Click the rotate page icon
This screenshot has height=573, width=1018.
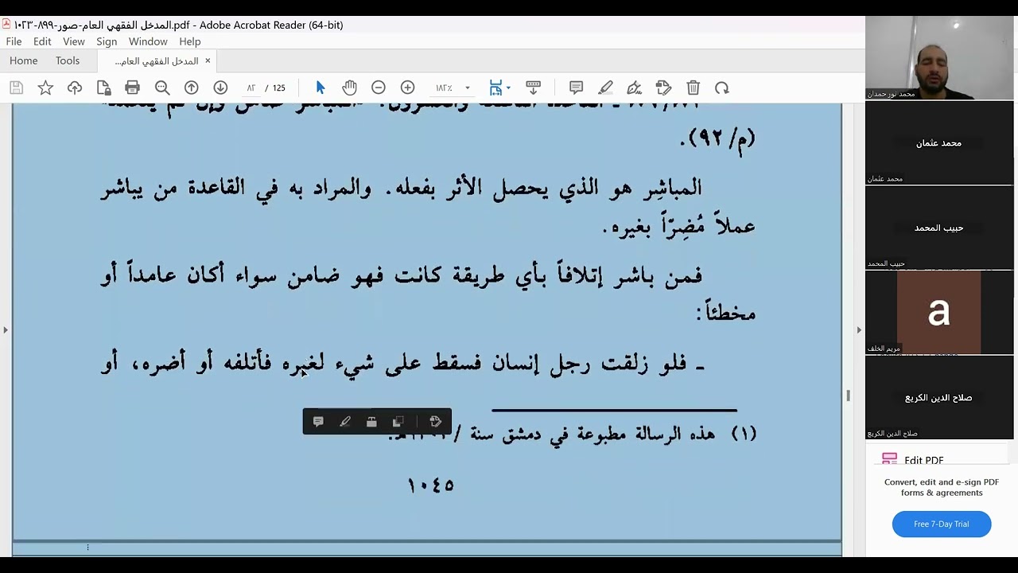coord(722,88)
